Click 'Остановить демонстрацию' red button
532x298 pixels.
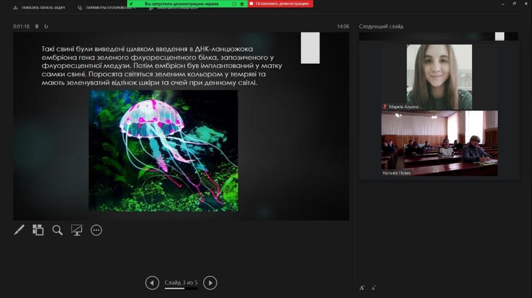[280, 4]
